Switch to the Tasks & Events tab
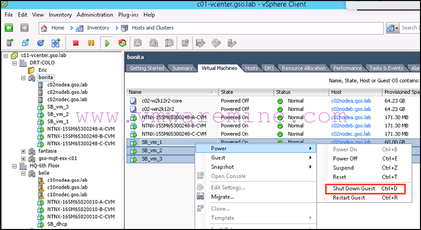Viewport: 421px width, 230px height. [x=386, y=68]
